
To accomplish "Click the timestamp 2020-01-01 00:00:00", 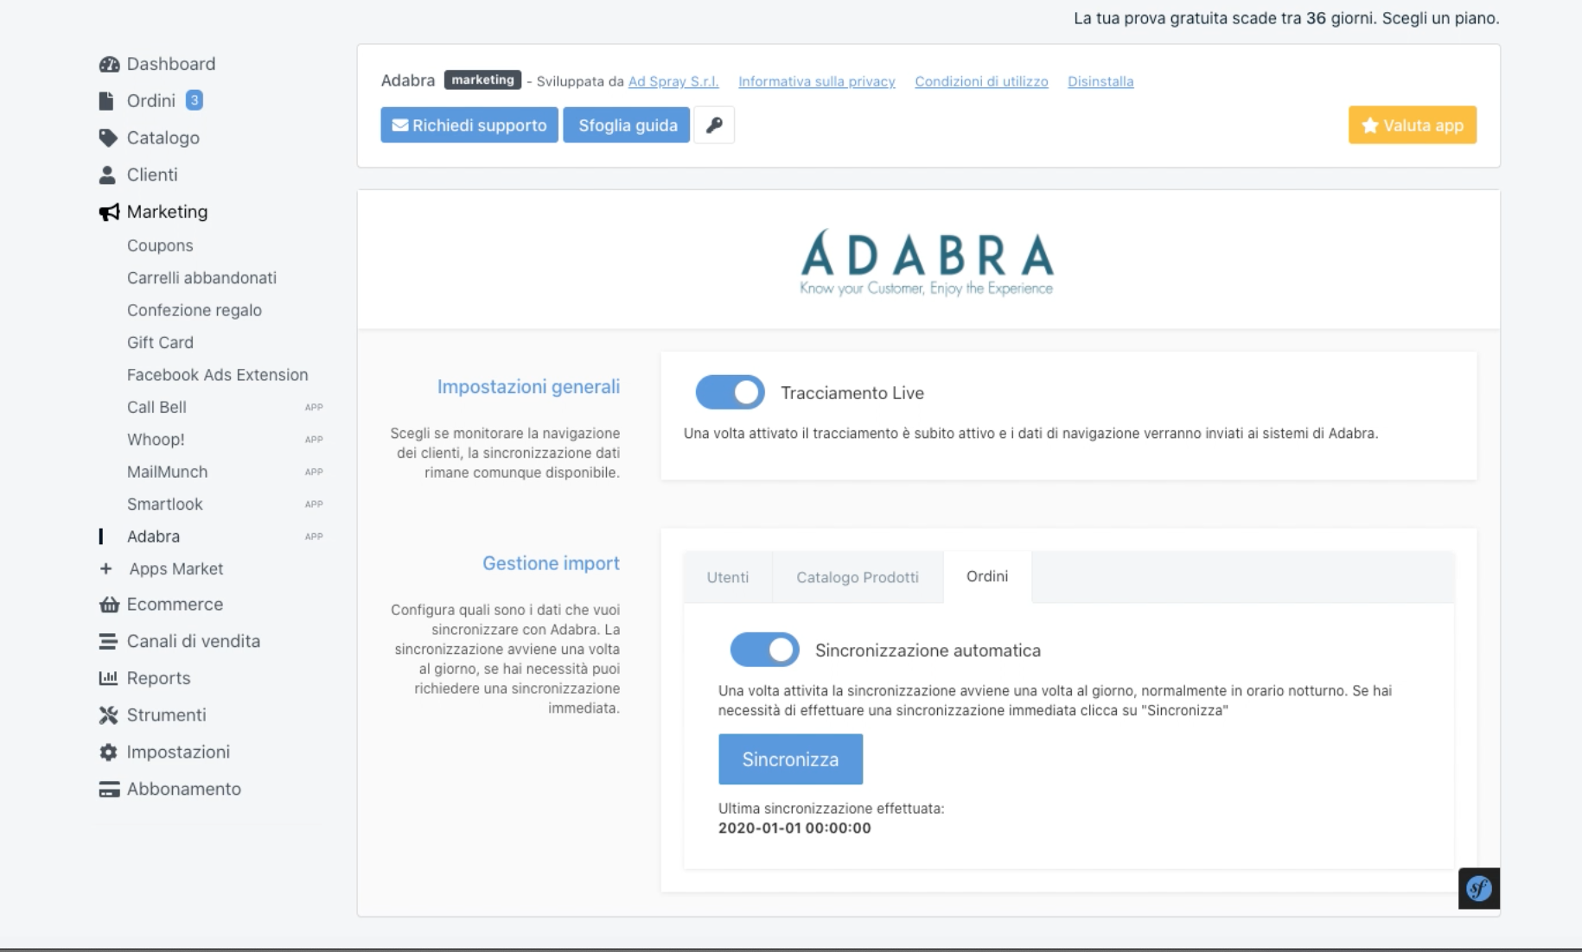I will (794, 828).
